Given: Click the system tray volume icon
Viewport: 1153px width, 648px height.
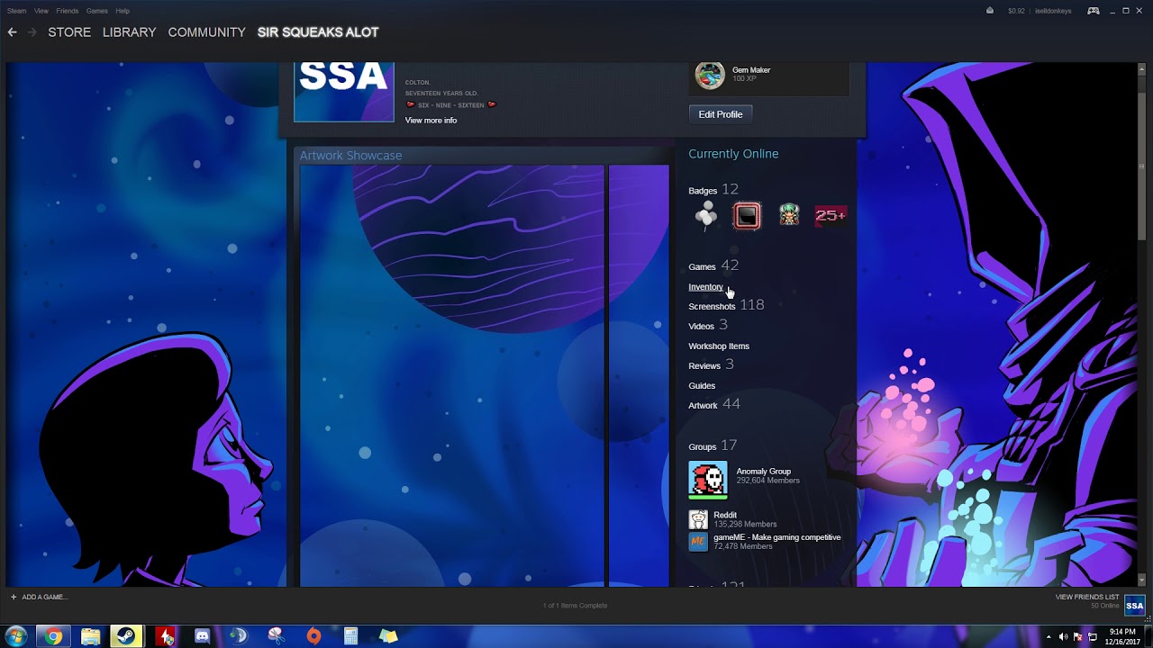Looking at the screenshot, I should coord(1063,636).
